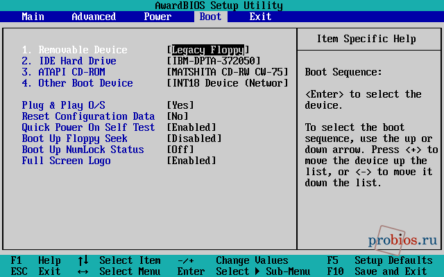Toggle Full Screen Logo Enabled value
Screen dimensions: 444x277
pyautogui.click(x=191, y=161)
